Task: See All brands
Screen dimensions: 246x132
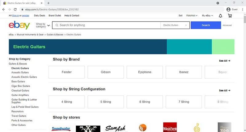Action: [x=224, y=61]
